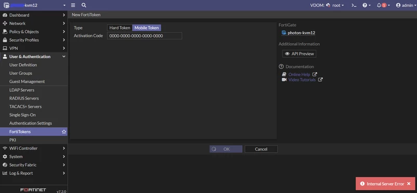The width and height of the screenshot is (417, 193).
Task: Collapse the User & Authentication chevron
Action: (x=64, y=57)
